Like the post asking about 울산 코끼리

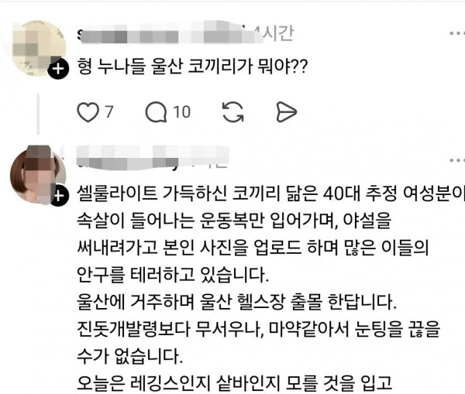(x=88, y=112)
